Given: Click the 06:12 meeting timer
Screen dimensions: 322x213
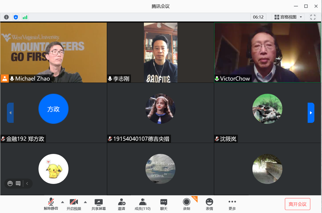Looking at the screenshot, I should point(258,17).
